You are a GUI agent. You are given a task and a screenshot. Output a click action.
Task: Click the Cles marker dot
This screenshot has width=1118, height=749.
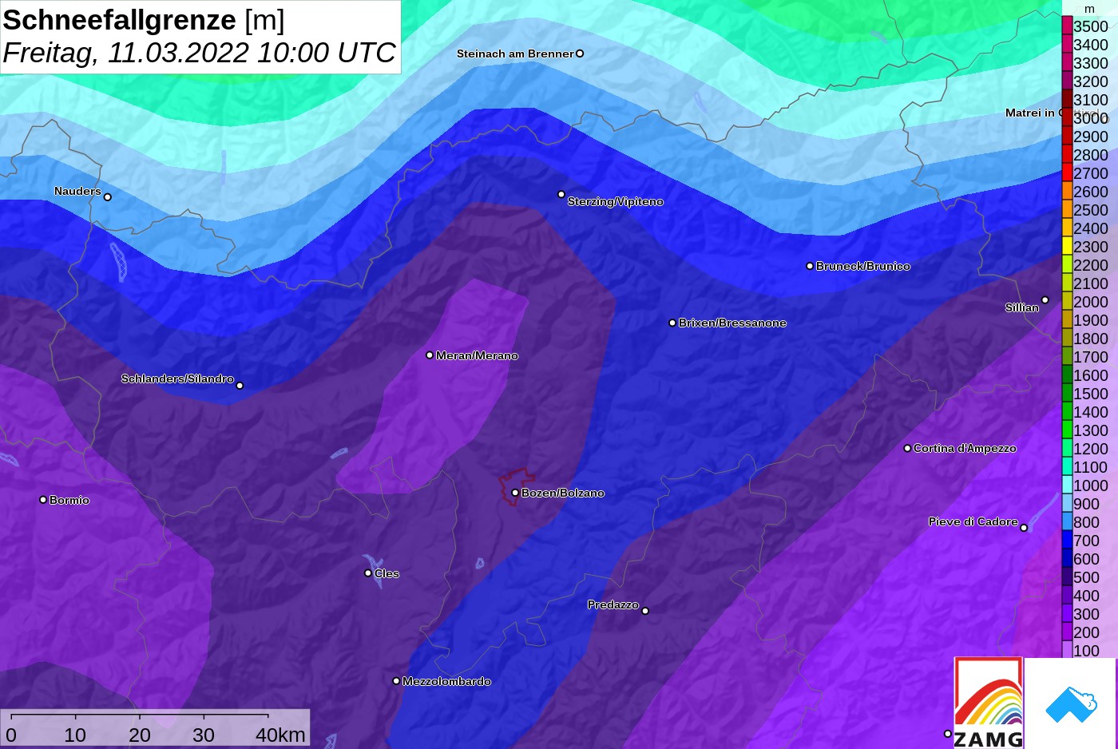[x=368, y=573]
